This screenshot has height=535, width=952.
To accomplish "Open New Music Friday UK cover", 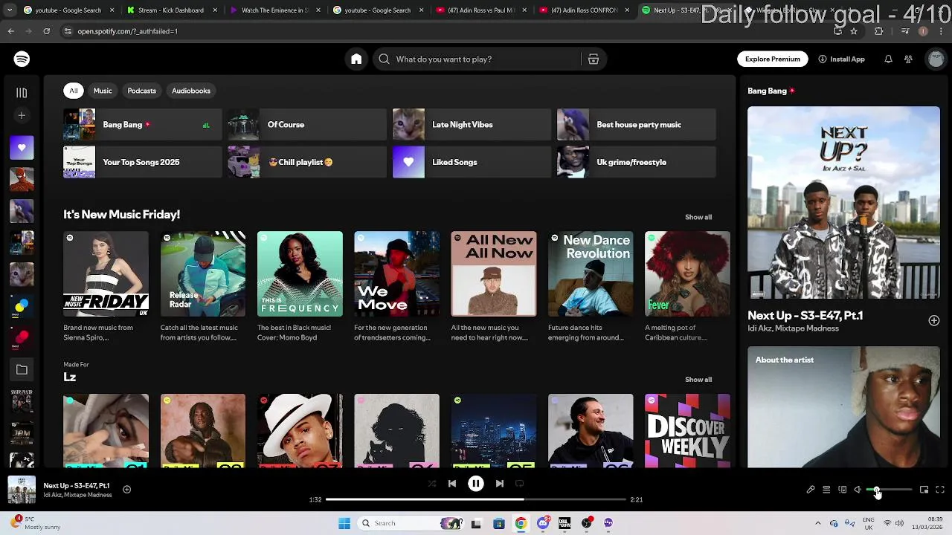I will 106,274.
